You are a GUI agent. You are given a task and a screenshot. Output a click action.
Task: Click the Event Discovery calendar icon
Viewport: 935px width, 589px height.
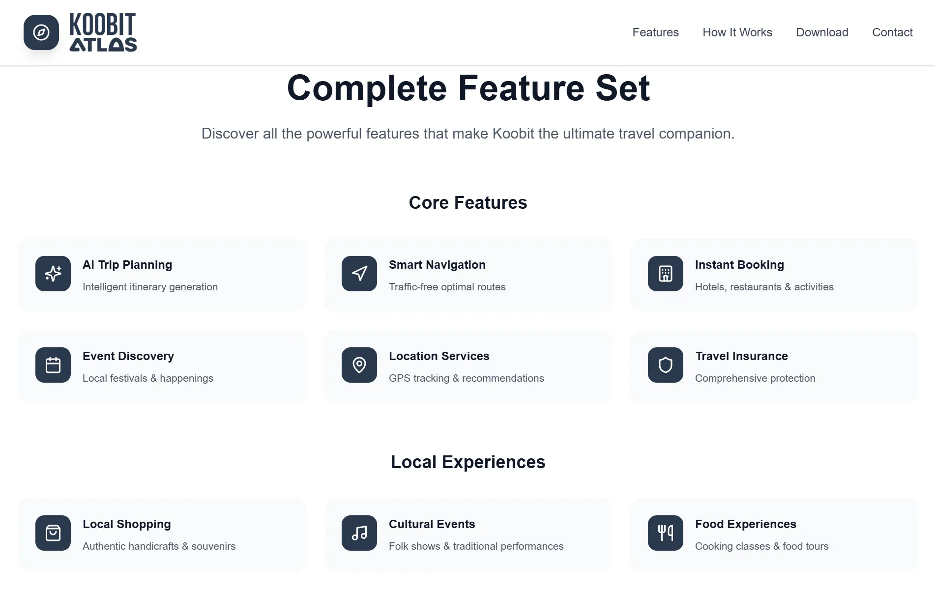pyautogui.click(x=53, y=365)
